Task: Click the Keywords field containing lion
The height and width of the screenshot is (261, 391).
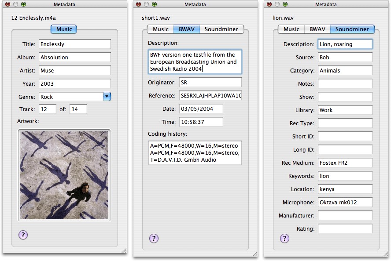Action: [x=345, y=176]
